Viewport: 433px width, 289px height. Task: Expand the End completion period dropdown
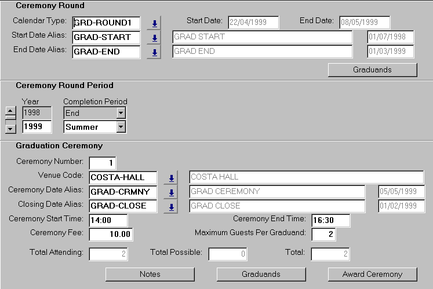click(x=121, y=114)
